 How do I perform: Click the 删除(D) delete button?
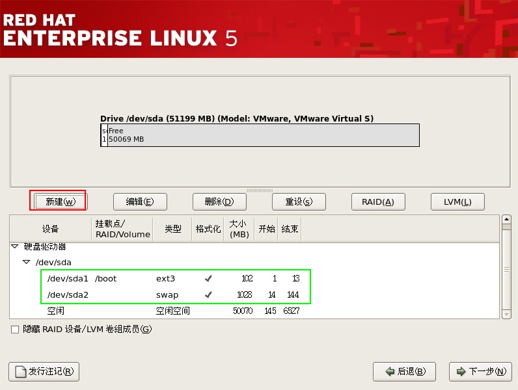(219, 201)
